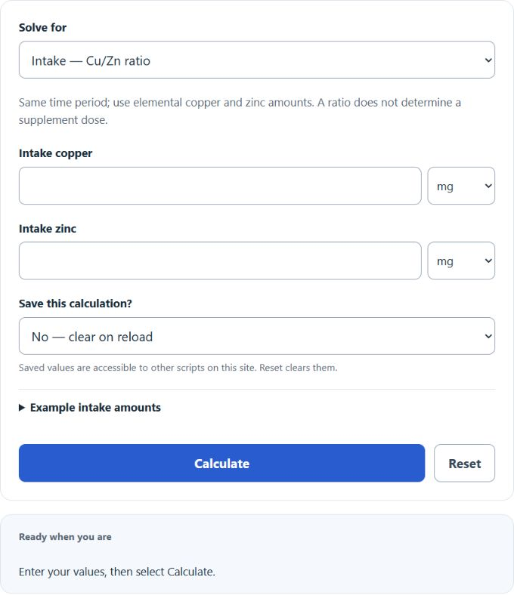Click the Intake copper label

click(x=55, y=153)
